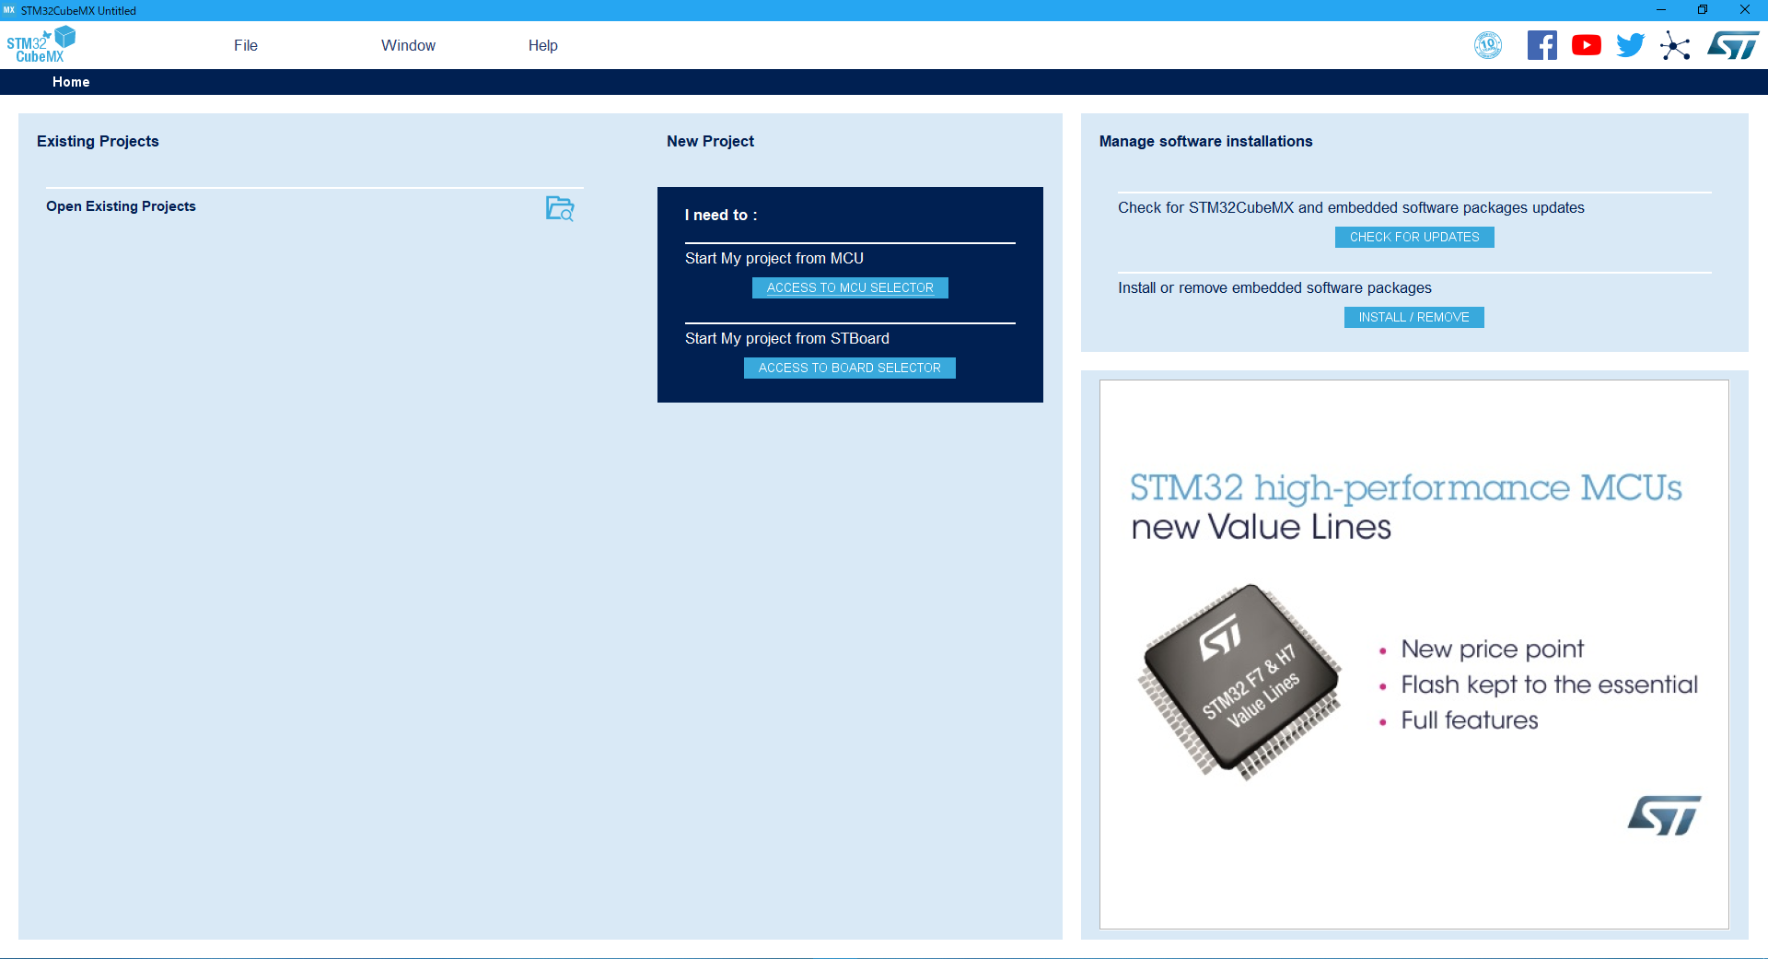Open the ST YouTube channel
The width and height of the screenshot is (1768, 959).
(x=1586, y=44)
